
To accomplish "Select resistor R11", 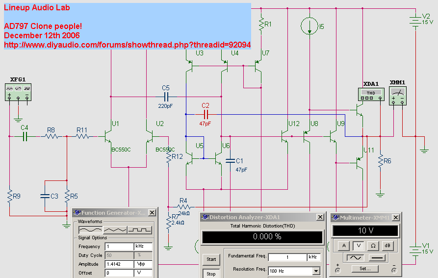I will click(x=82, y=136).
